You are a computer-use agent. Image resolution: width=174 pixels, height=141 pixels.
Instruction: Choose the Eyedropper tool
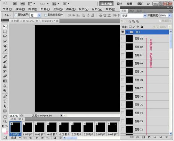point(5,51)
